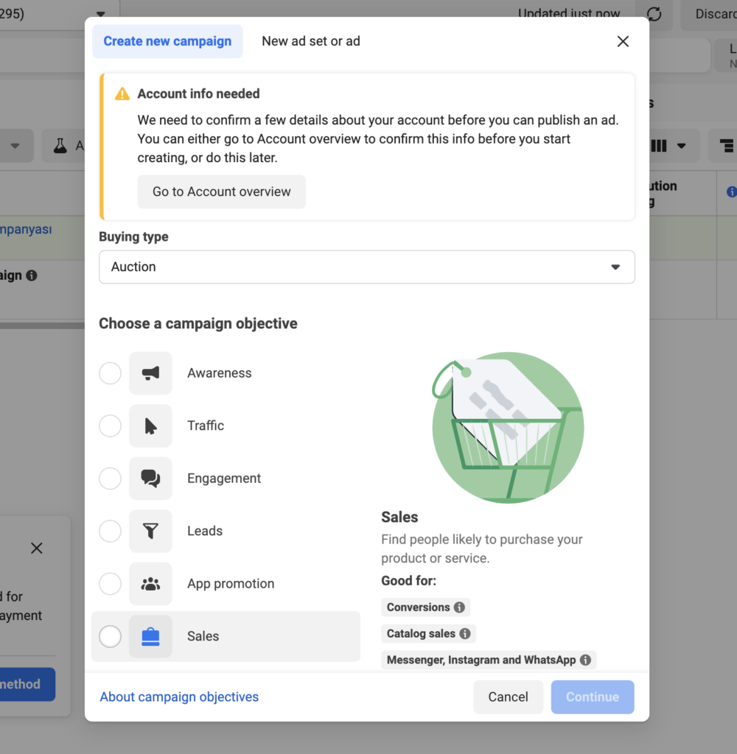
Task: Choose the Leads radio button
Action: tap(110, 531)
